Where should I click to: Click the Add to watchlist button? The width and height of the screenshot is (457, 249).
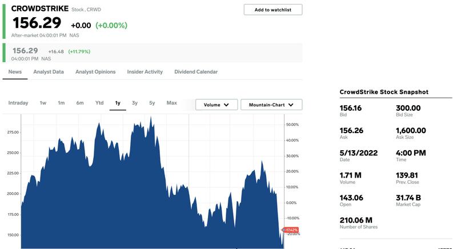pyautogui.click(x=273, y=10)
